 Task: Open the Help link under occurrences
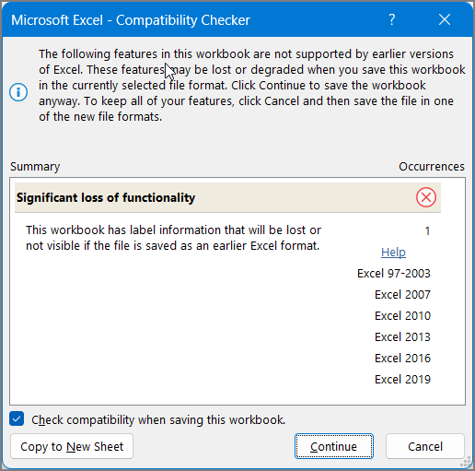pos(393,253)
